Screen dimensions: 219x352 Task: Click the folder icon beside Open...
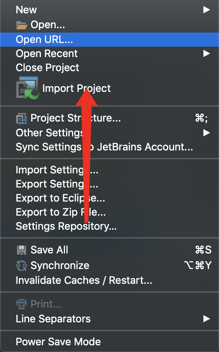pyautogui.click(x=22, y=25)
